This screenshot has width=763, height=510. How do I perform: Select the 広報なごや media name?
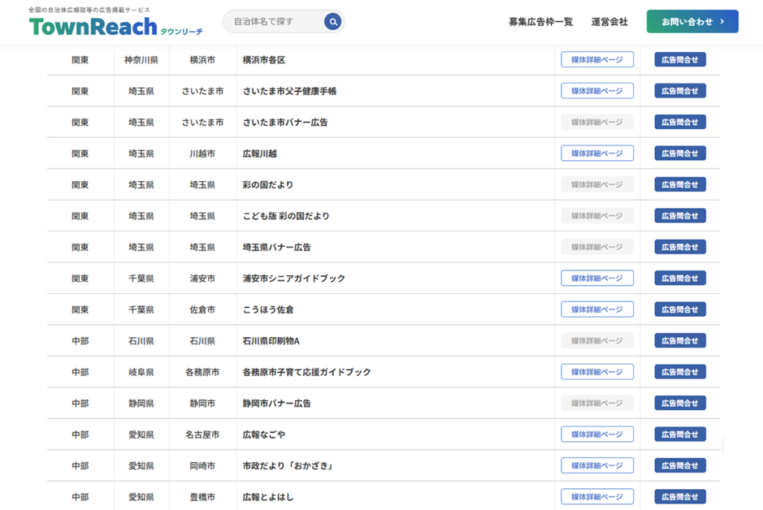pyautogui.click(x=264, y=435)
